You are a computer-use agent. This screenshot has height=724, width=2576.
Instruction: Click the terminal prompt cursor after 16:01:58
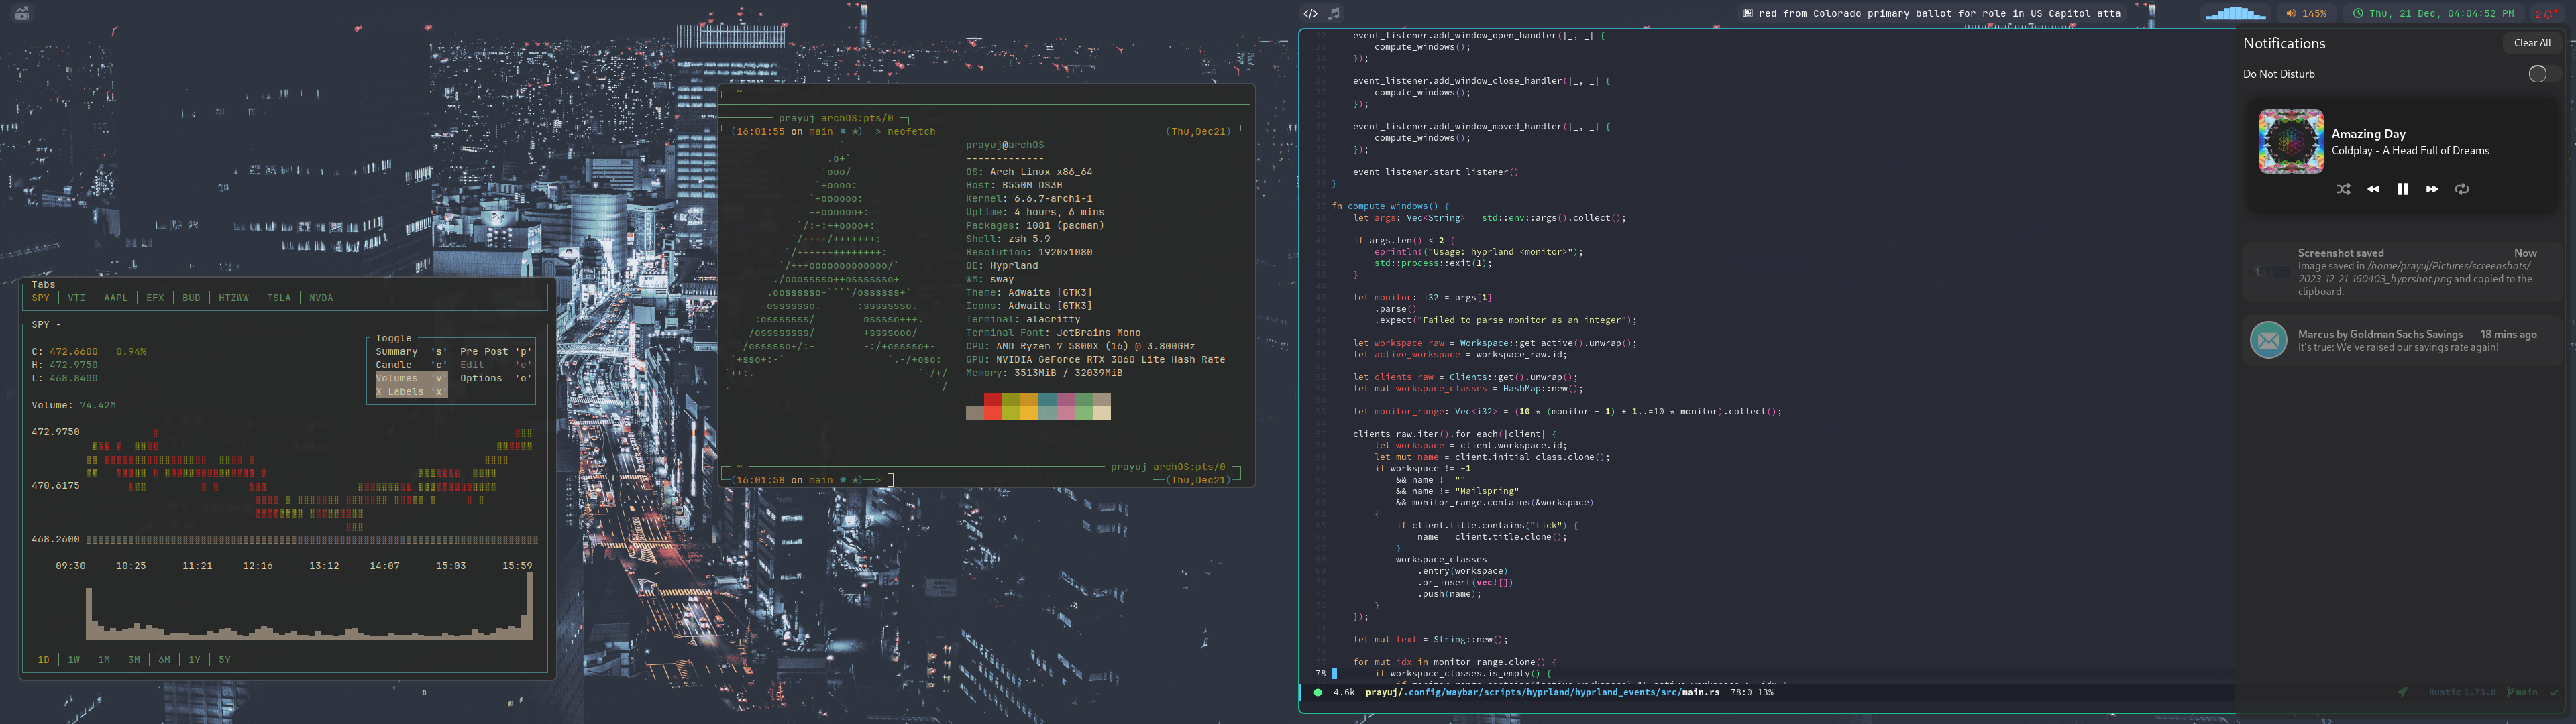pyautogui.click(x=890, y=480)
